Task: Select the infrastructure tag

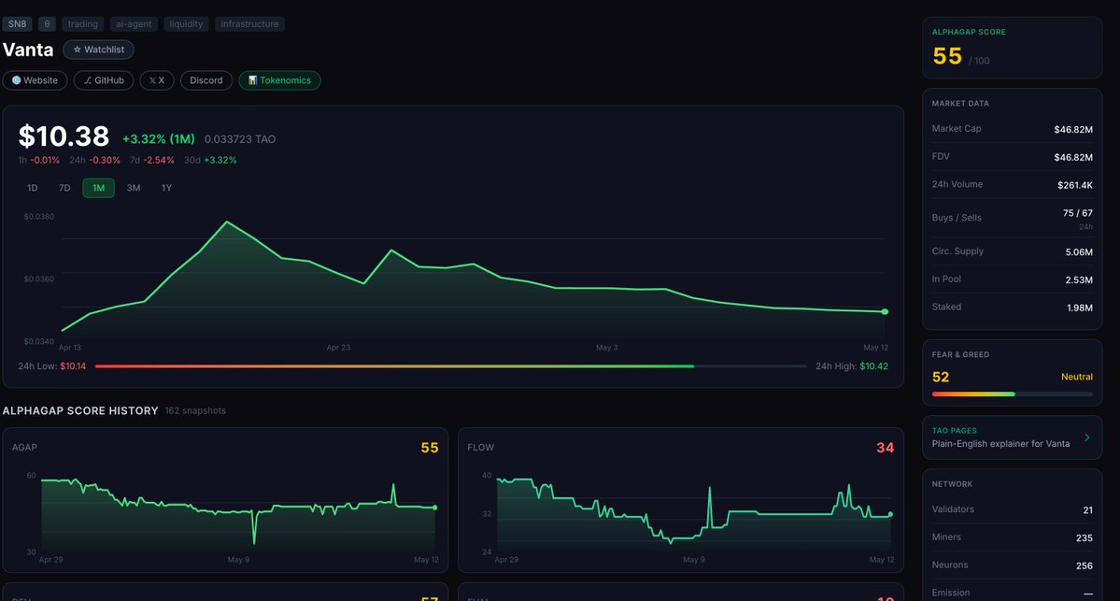Action: [250, 23]
